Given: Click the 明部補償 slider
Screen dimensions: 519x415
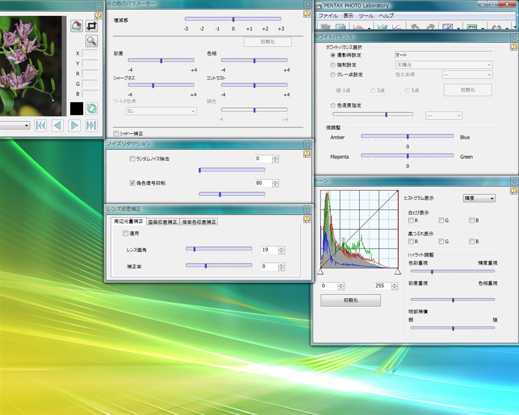Looking at the screenshot, I should point(453,328).
